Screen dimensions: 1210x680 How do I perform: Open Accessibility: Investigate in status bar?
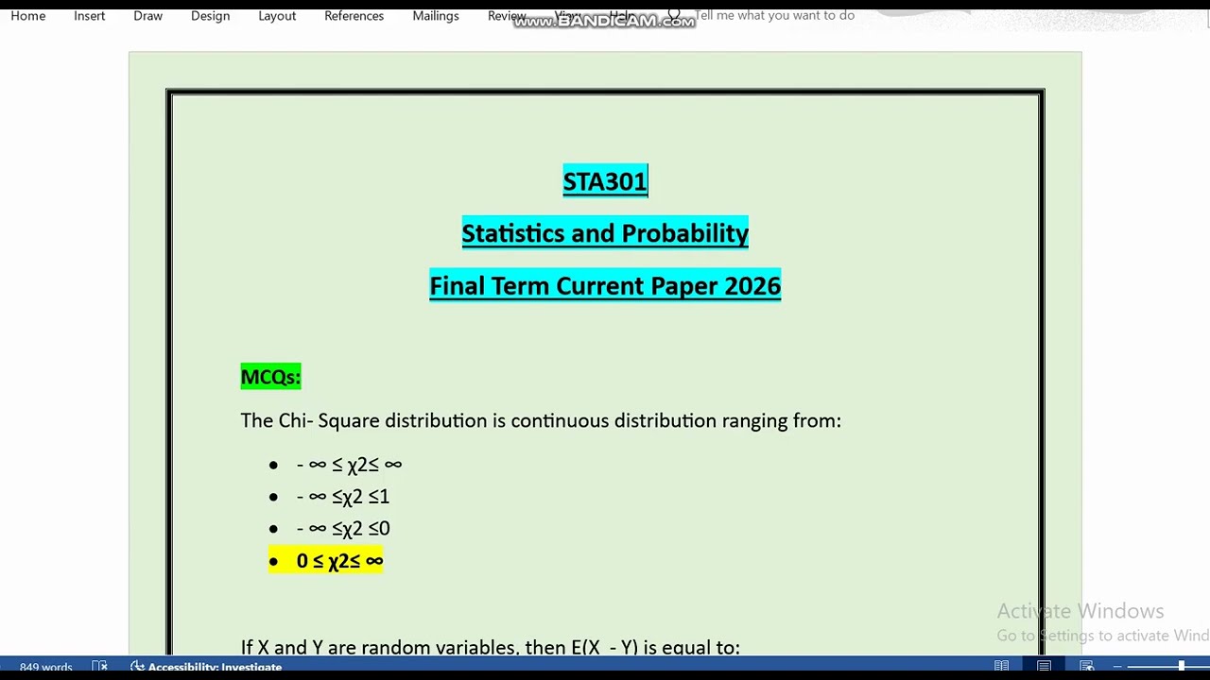click(x=206, y=667)
